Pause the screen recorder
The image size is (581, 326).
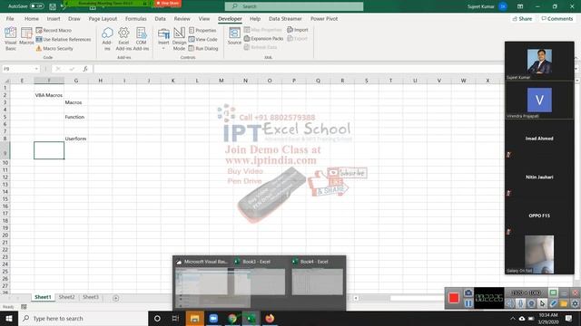(x=468, y=303)
